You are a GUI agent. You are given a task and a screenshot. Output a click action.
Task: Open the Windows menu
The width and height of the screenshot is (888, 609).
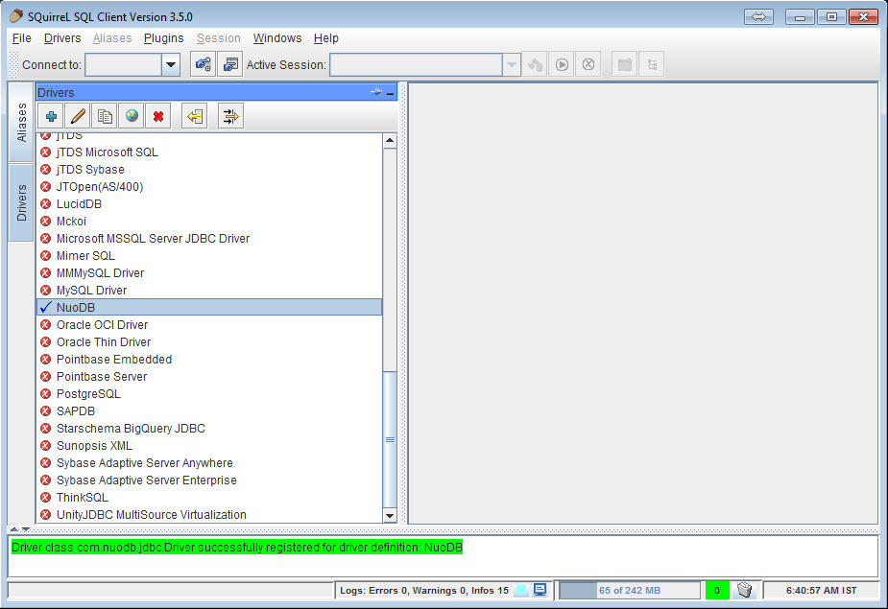[276, 38]
